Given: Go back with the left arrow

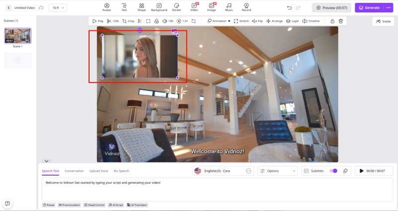Looking at the screenshot, I should (8, 7).
